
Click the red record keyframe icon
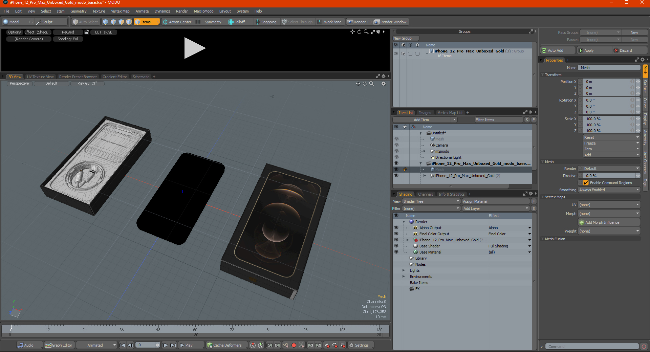tap(294, 345)
